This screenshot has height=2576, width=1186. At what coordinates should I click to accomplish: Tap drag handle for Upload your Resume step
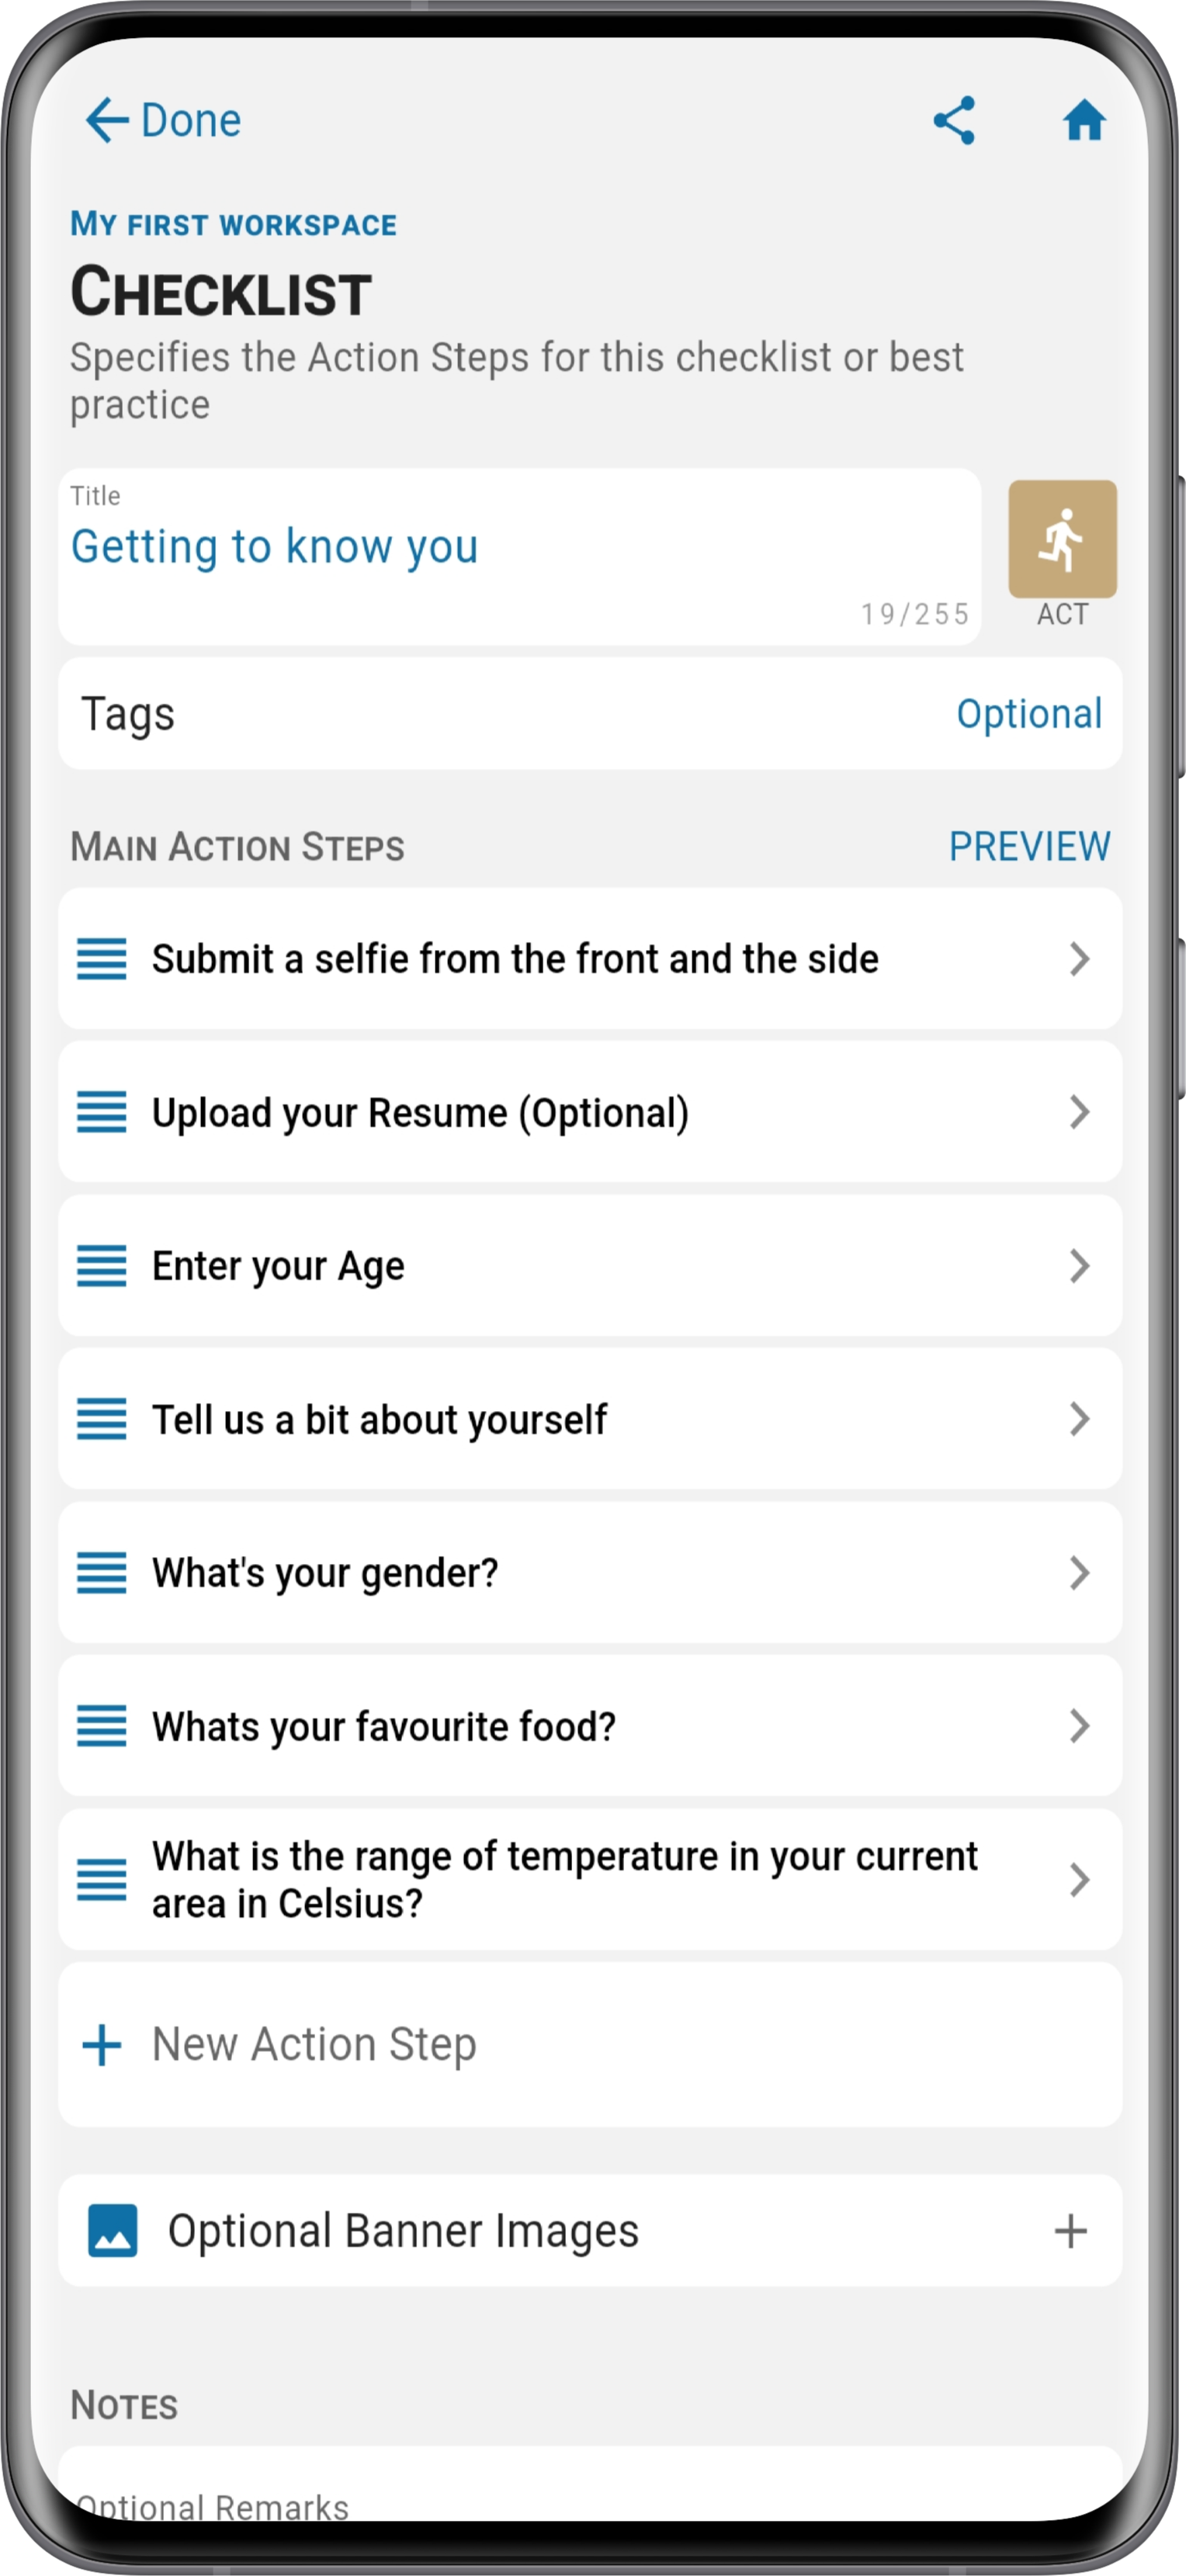[x=102, y=1112]
